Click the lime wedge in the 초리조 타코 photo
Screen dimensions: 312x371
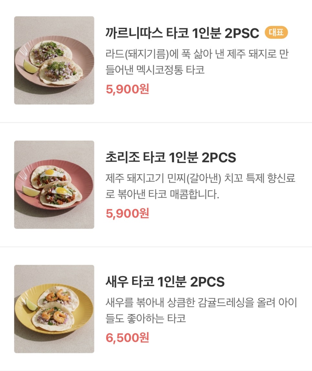click(x=31, y=191)
